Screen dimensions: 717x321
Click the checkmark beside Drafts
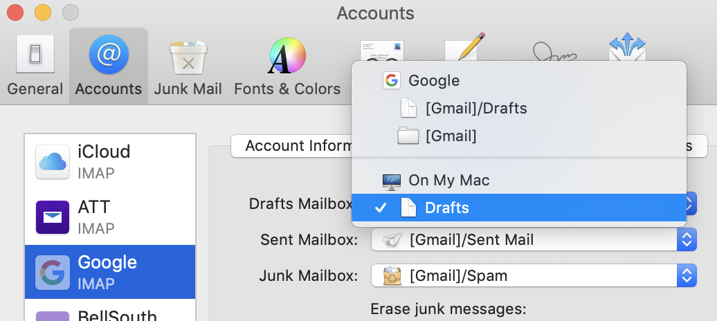click(381, 208)
